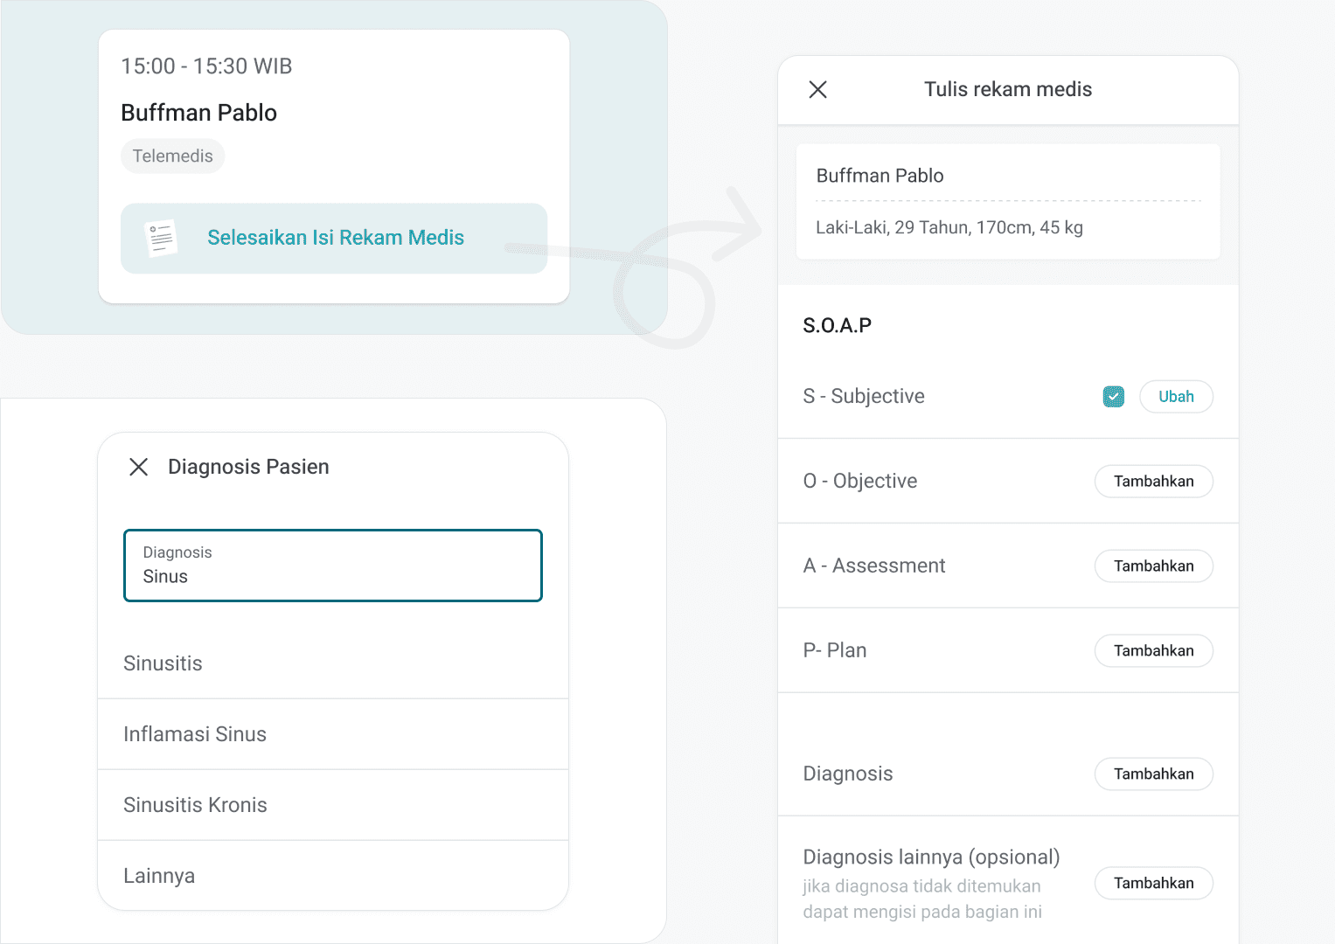Choose Inflamasi Sinus suggestion
Viewport: 1335px width, 944px height.
(x=195, y=734)
